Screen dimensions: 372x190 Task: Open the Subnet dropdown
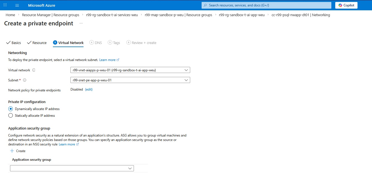tap(186, 80)
